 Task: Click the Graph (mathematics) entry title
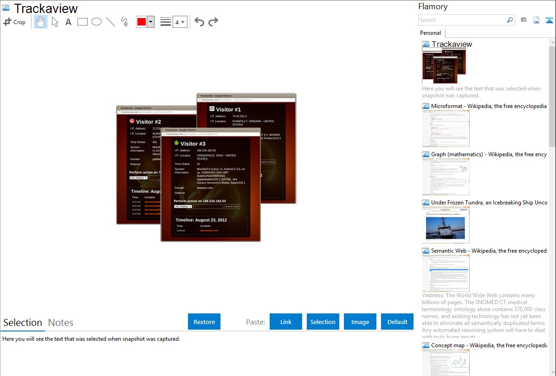(489, 154)
